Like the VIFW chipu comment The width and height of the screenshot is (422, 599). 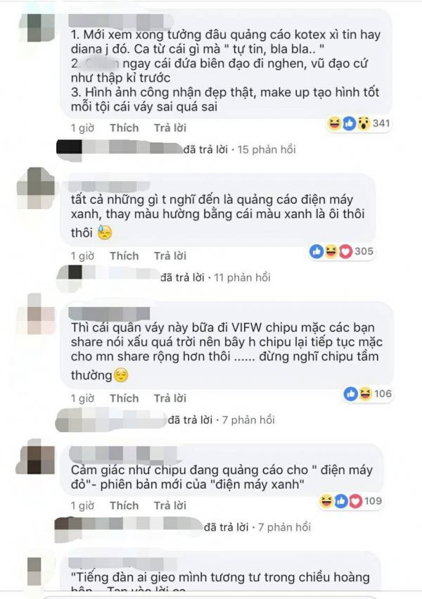coord(124,398)
